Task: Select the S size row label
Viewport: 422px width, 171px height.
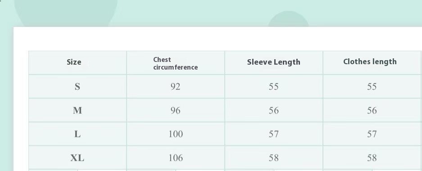Action: [x=77, y=87]
